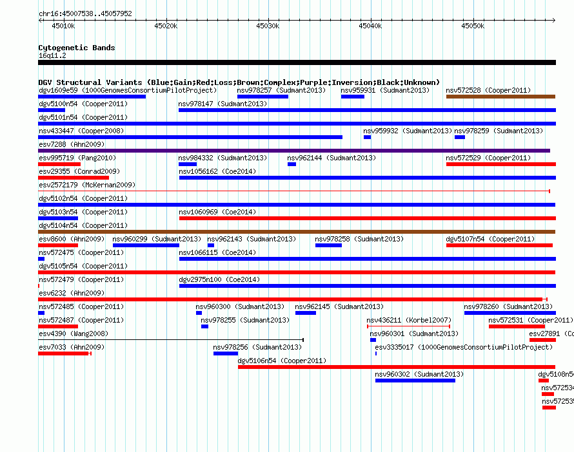Select the nsv978257 (Sudmant2013) feature
The image size is (574, 452).
[262, 97]
